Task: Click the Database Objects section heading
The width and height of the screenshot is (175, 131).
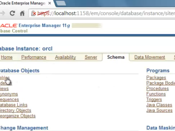Action: click(x=20, y=71)
